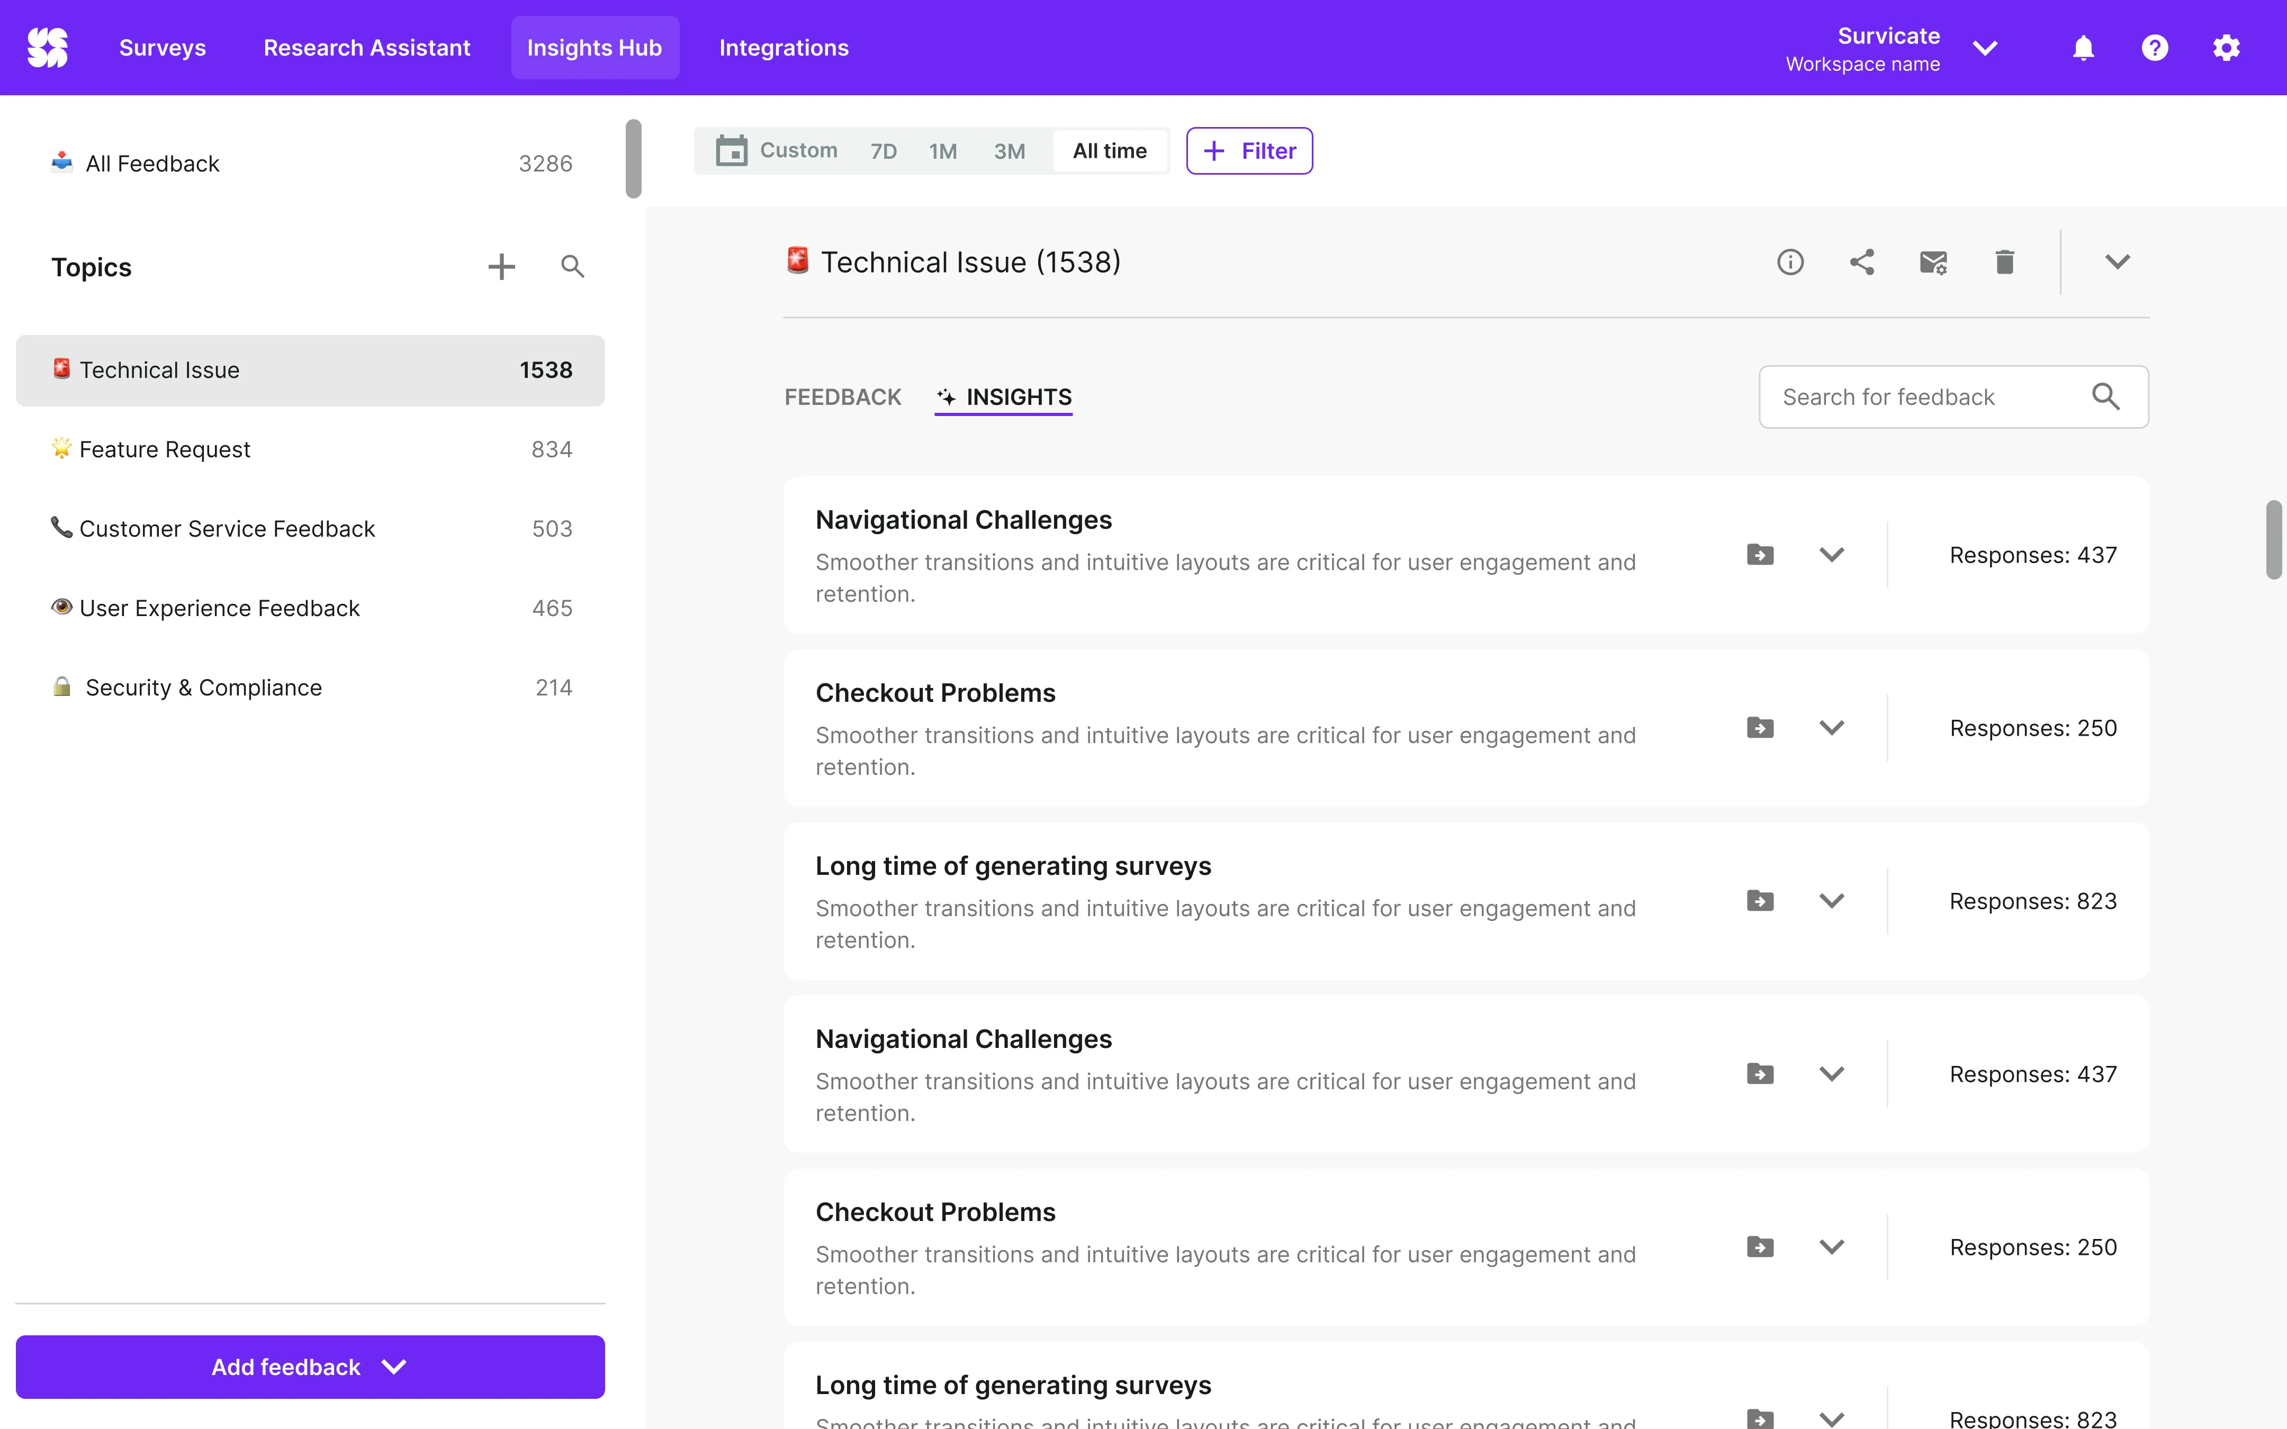The height and width of the screenshot is (1429, 2287).
Task: Move Checkout Problems insight to folder
Action: point(1760,728)
